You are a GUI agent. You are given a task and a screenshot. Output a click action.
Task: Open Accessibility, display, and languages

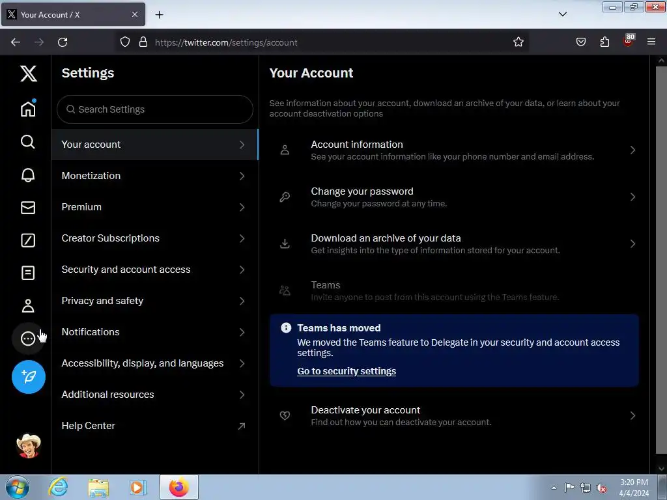click(x=154, y=363)
